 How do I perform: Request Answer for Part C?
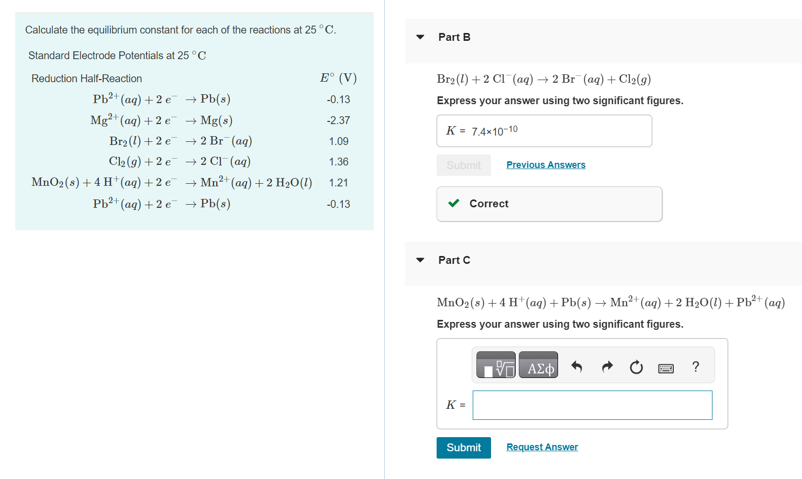pyautogui.click(x=542, y=447)
